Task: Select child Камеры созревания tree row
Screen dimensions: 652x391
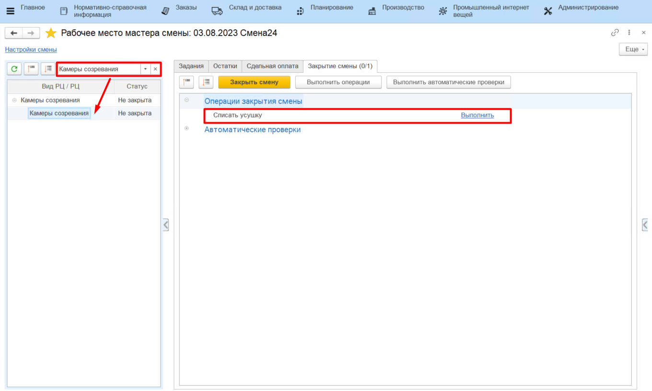Action: click(59, 113)
